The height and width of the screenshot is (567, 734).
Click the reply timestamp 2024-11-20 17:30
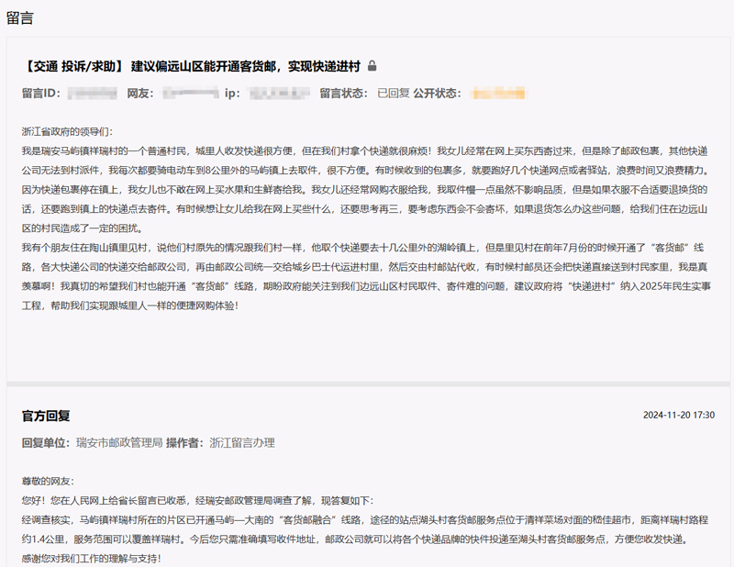point(678,416)
